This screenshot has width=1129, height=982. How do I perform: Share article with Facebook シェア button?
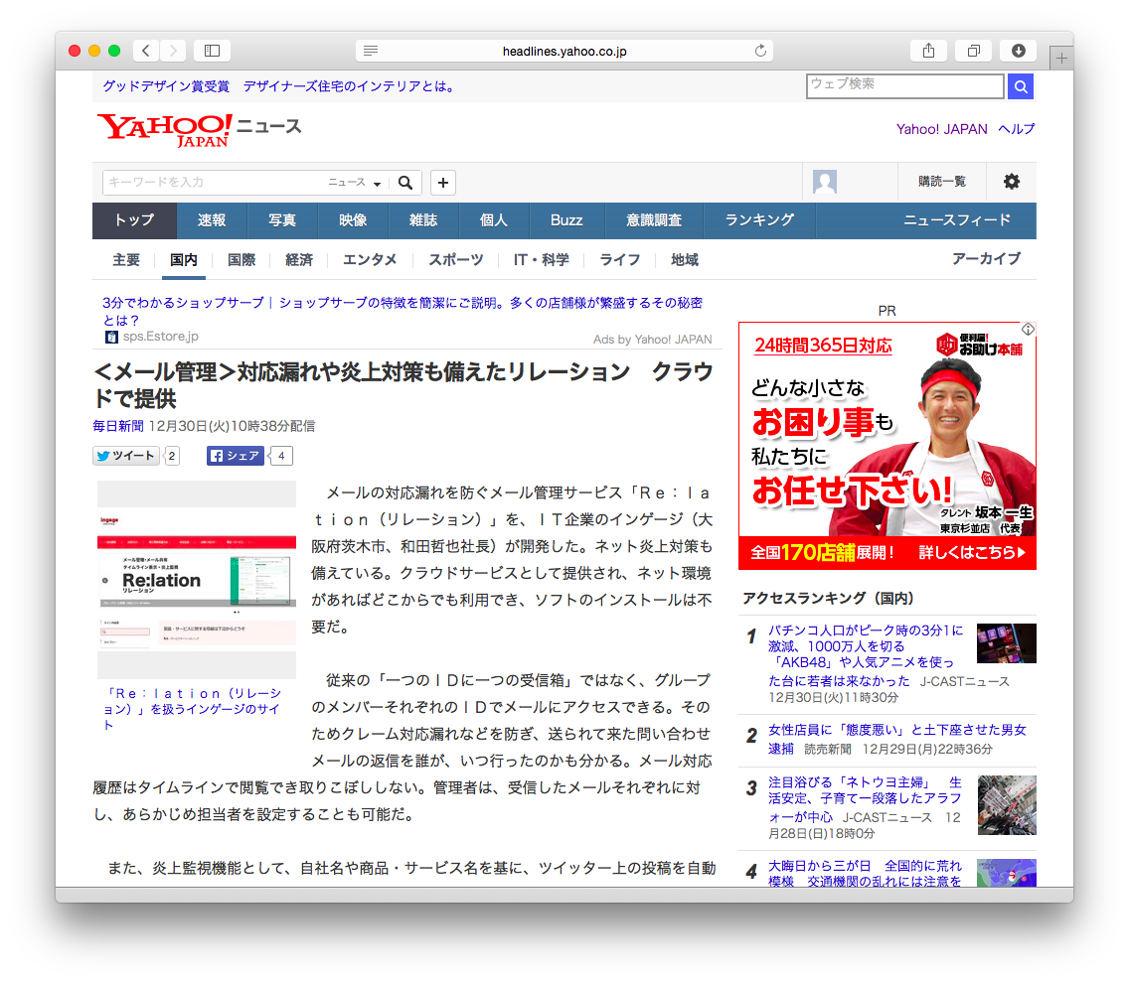click(x=236, y=456)
